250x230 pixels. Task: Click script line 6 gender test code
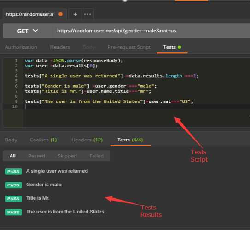pyautogui.click(x=91, y=86)
